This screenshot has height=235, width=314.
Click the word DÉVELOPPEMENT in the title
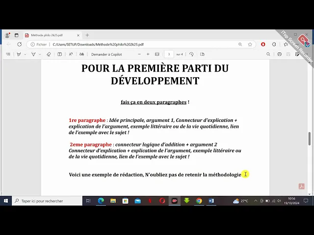155,81
